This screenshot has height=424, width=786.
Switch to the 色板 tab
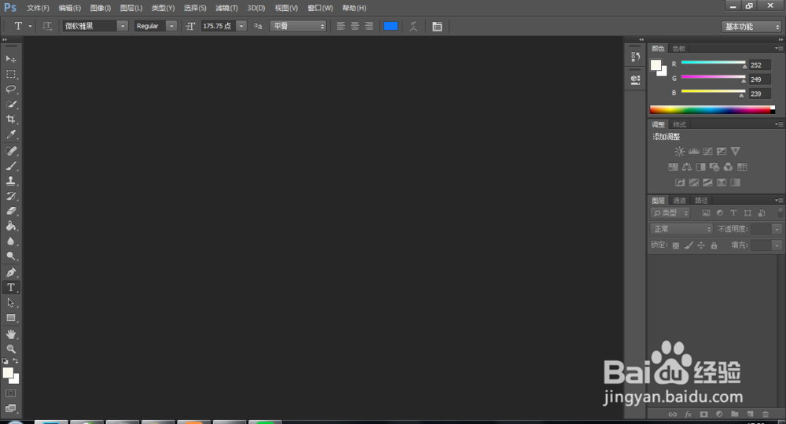coord(679,48)
